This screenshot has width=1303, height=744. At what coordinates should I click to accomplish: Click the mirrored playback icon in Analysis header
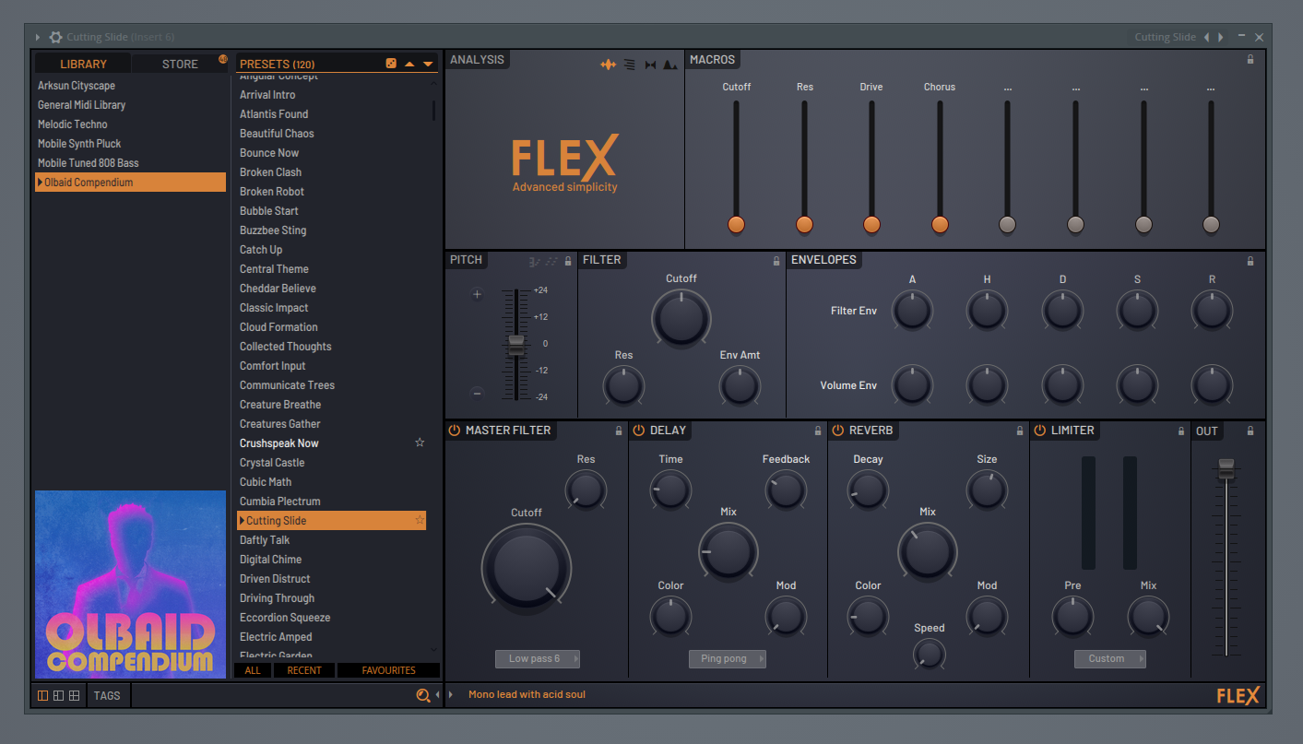click(x=650, y=65)
